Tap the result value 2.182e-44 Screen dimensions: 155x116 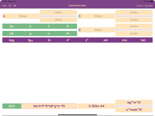pos(96,106)
